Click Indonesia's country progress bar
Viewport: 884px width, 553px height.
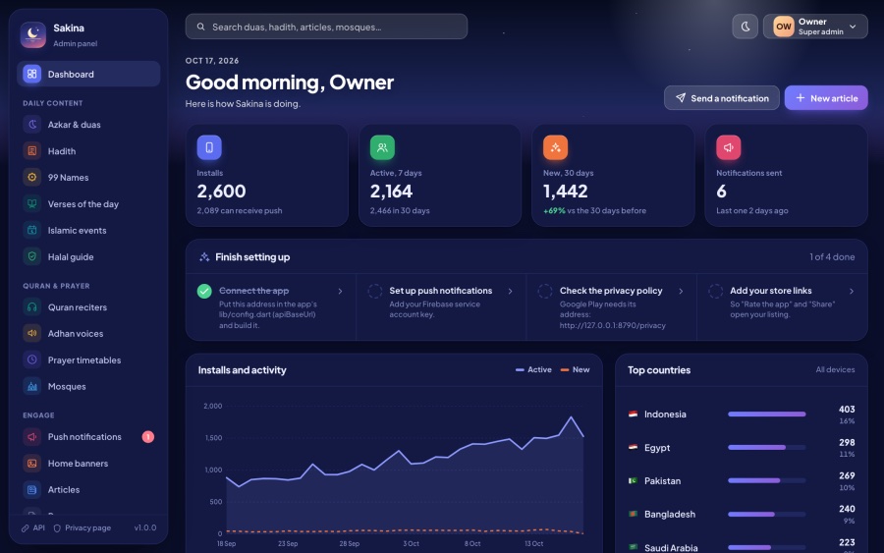click(767, 414)
